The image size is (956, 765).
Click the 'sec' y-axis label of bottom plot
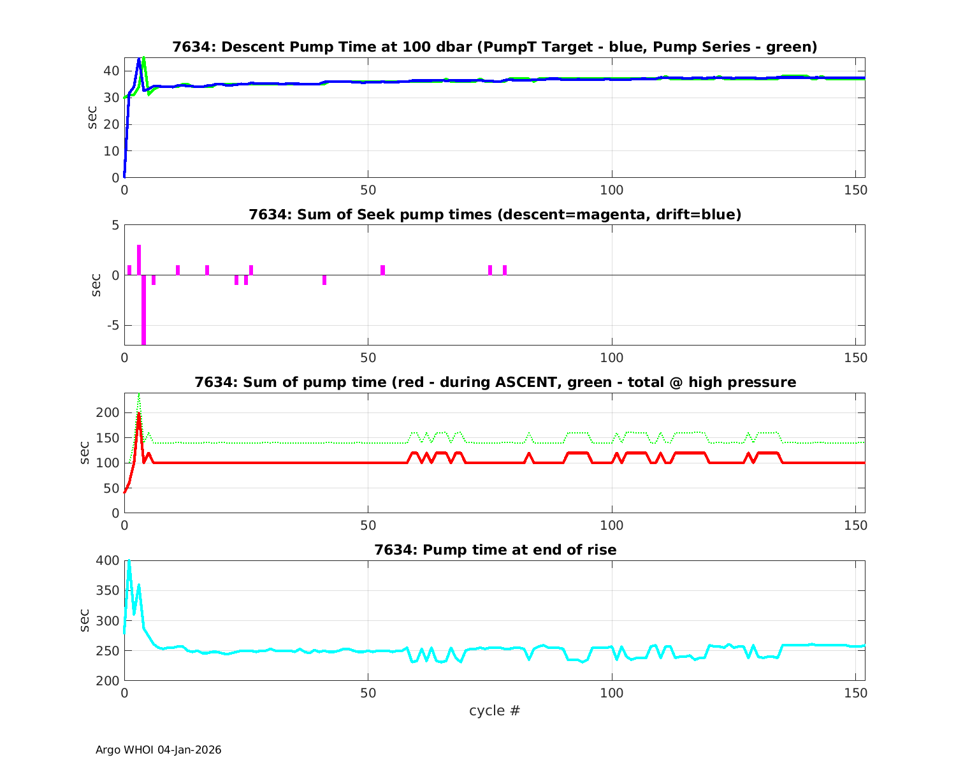(x=85, y=620)
